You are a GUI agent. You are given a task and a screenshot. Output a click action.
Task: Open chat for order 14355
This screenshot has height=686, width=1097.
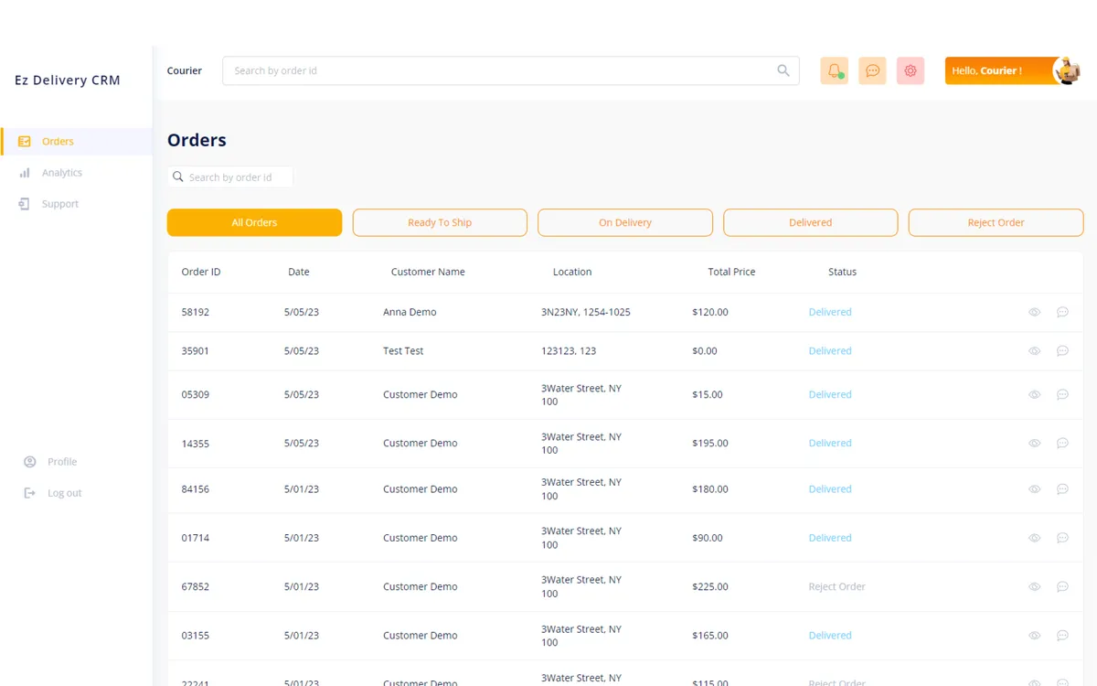[1062, 444]
